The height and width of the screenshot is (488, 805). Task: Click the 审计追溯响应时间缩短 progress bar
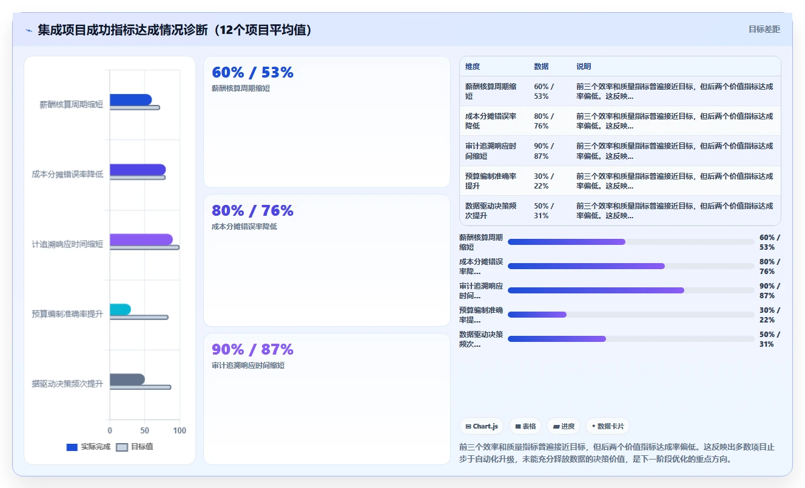(x=631, y=290)
